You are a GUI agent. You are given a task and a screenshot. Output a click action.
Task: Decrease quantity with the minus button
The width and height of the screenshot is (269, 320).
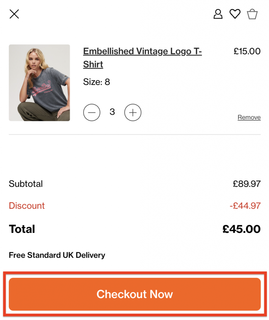coord(92,112)
